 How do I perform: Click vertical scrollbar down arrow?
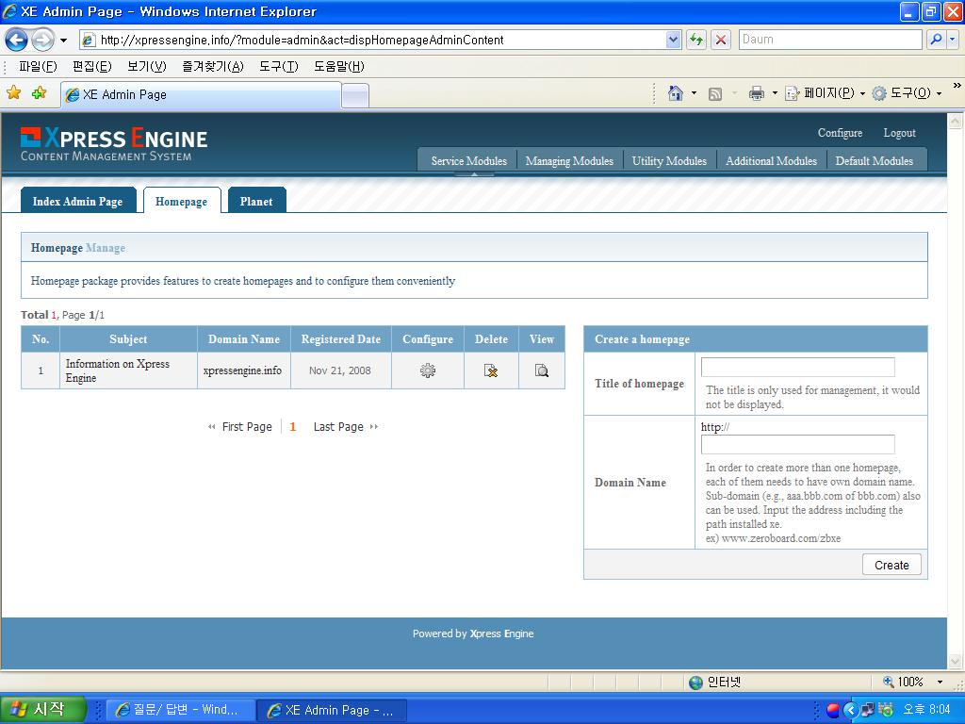click(956, 662)
